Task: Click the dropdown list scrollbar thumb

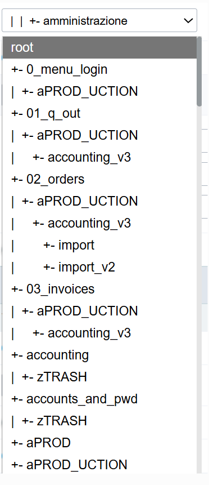Action: (x=199, y=72)
